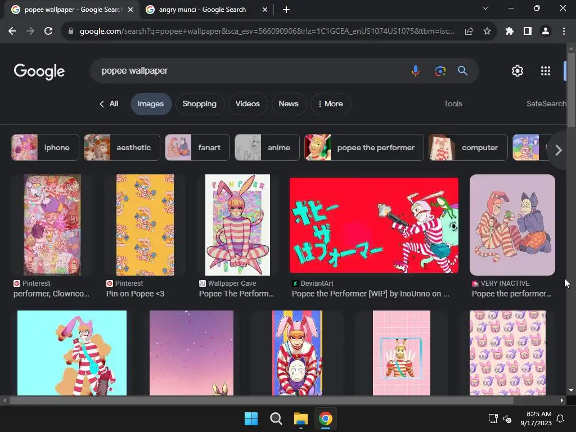This screenshot has width=576, height=432.
Task: Switch to News results
Action: pos(289,104)
